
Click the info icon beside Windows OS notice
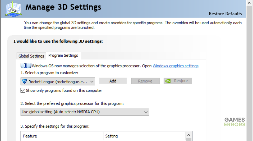point(26,65)
